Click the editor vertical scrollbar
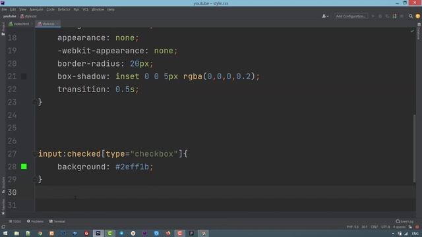 (x=414, y=148)
